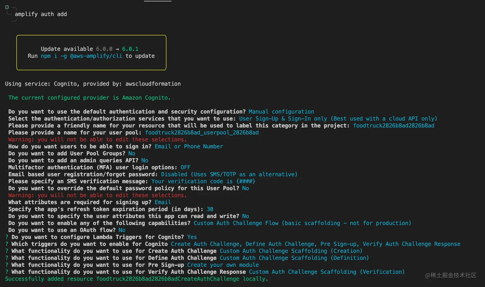
Task: Click 'Email' required attribute answer
Action: pyautogui.click(x=163, y=202)
